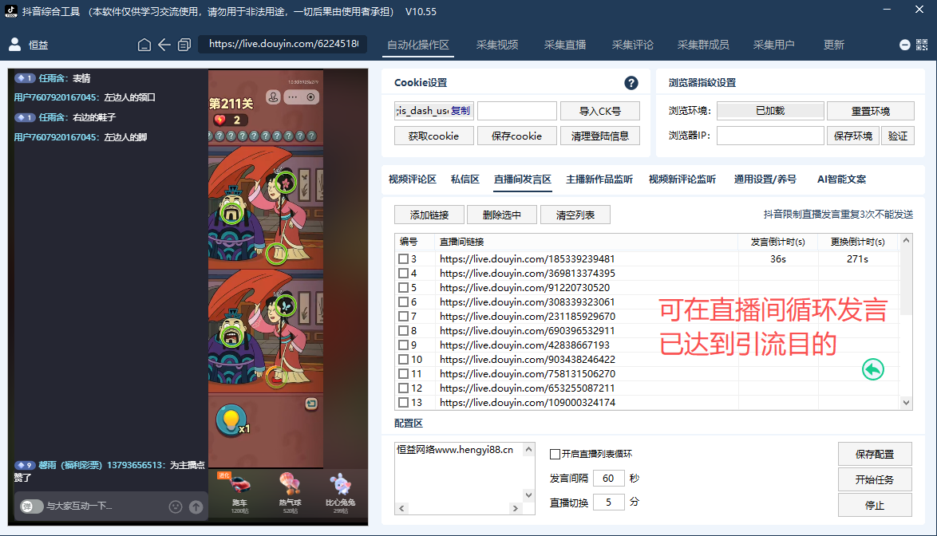Click the 发言间隔 seconds field

point(608,478)
